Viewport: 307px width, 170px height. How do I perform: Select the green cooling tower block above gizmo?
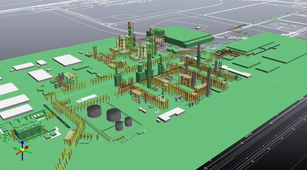[x=28, y=131]
